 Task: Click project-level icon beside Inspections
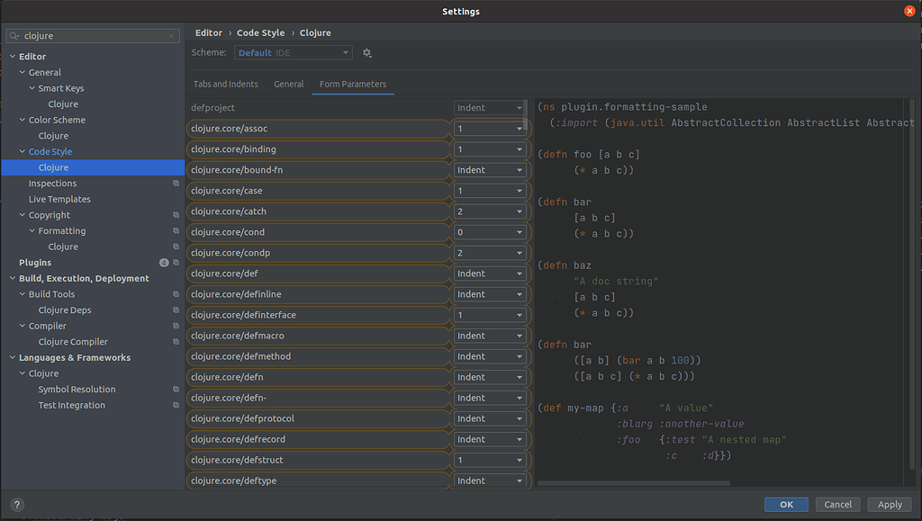tap(176, 184)
